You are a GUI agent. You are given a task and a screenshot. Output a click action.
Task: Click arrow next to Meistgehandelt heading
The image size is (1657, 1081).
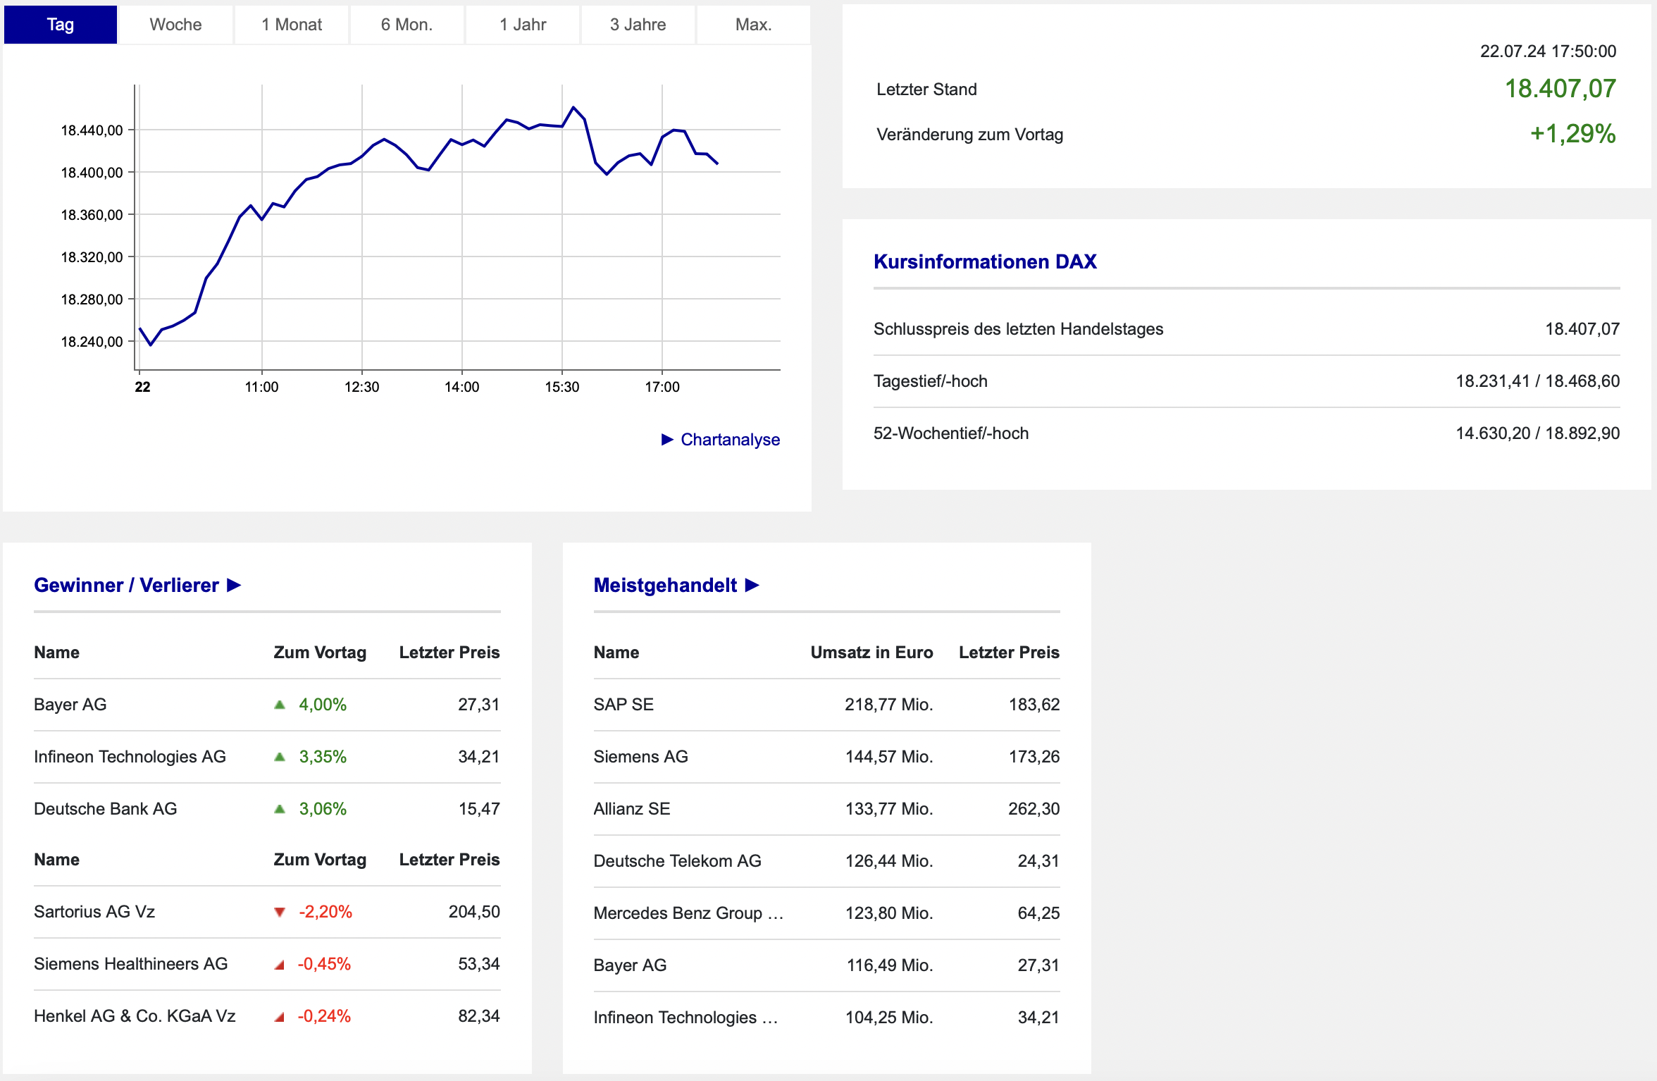pyautogui.click(x=752, y=585)
